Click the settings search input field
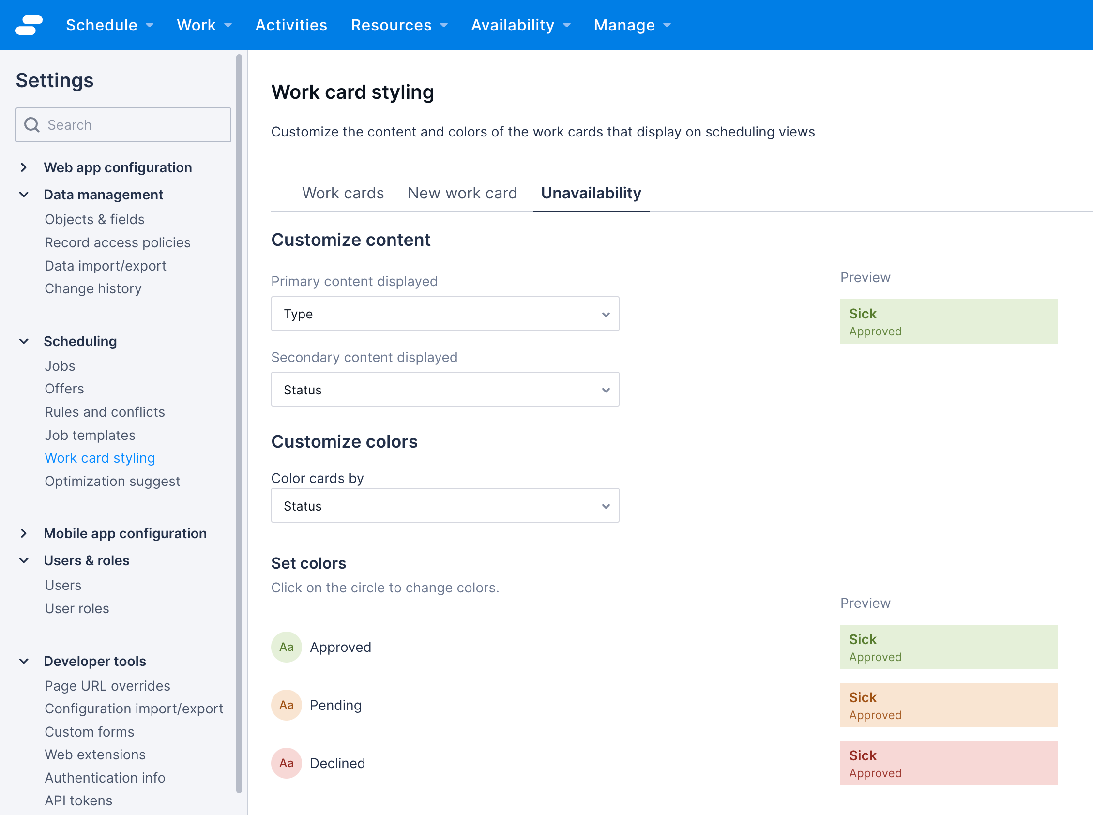The width and height of the screenshot is (1093, 815). (x=123, y=124)
